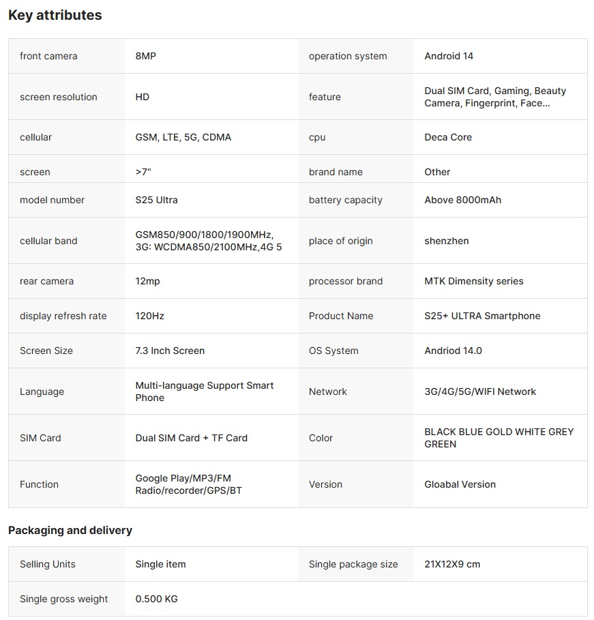
Task: Select the 21X12X9 cm package size value
Action: [x=451, y=564]
